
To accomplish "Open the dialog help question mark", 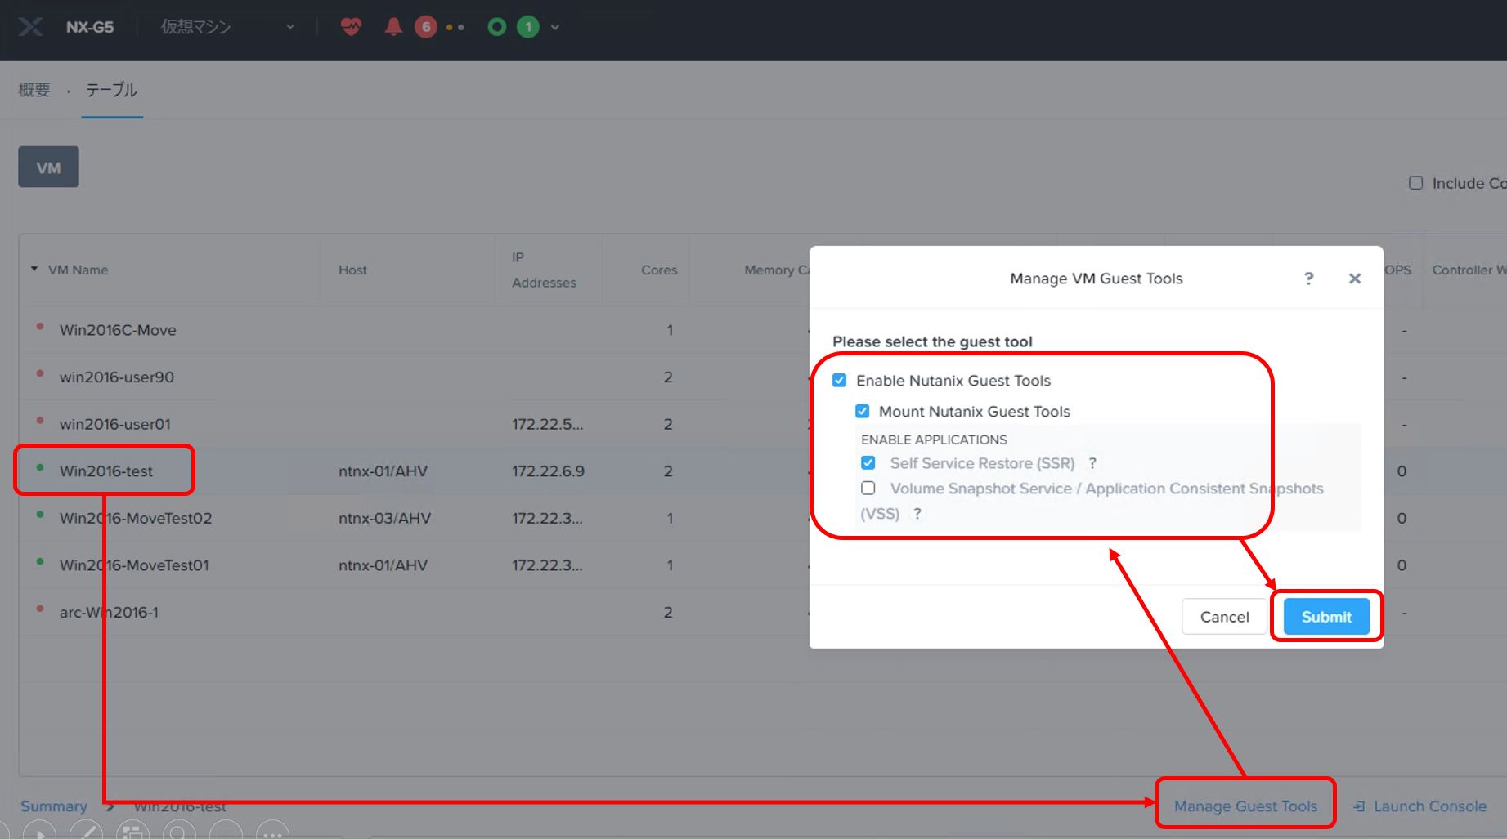I will pyautogui.click(x=1308, y=279).
